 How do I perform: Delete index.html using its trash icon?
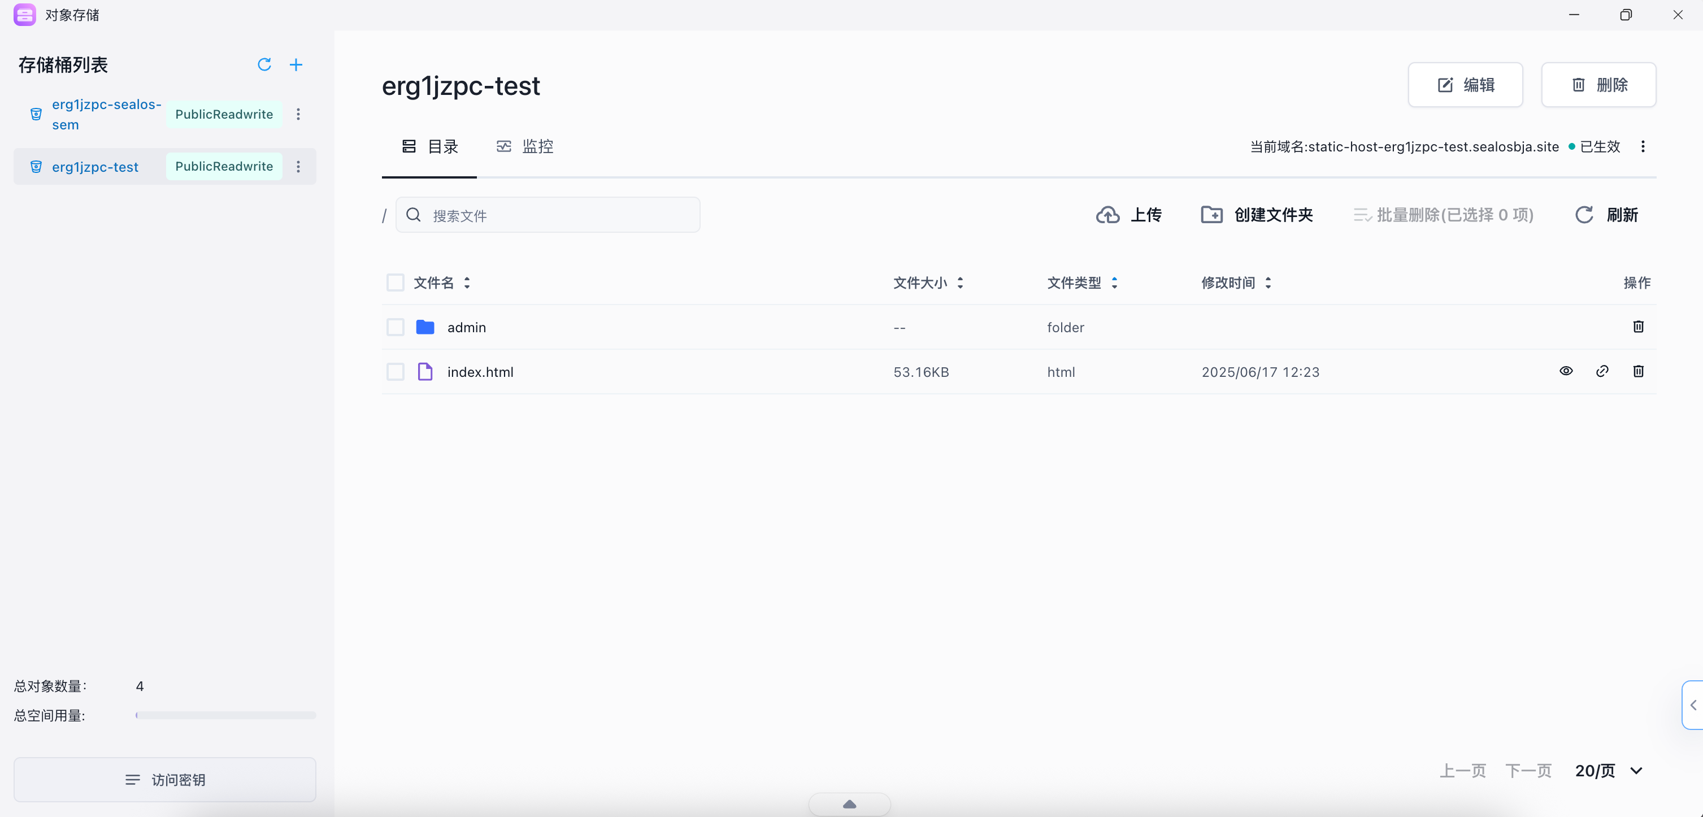pyautogui.click(x=1638, y=371)
